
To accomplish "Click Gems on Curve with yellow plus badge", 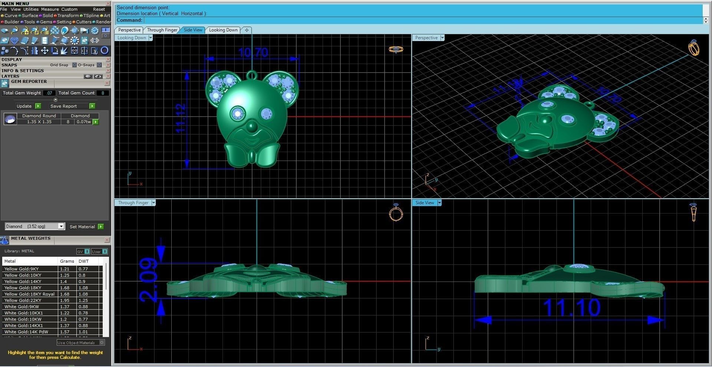I will point(25,30).
